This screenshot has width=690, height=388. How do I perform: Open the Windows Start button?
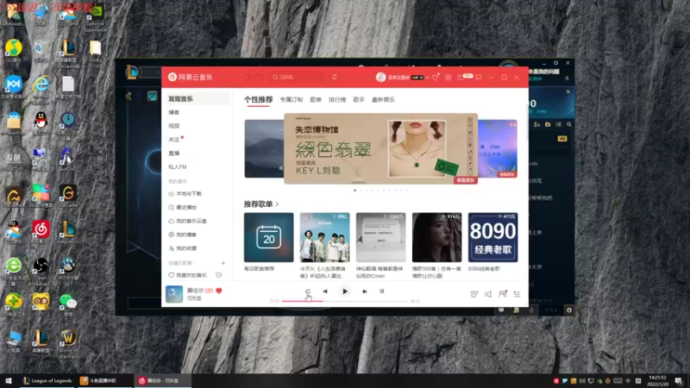pyautogui.click(x=9, y=380)
